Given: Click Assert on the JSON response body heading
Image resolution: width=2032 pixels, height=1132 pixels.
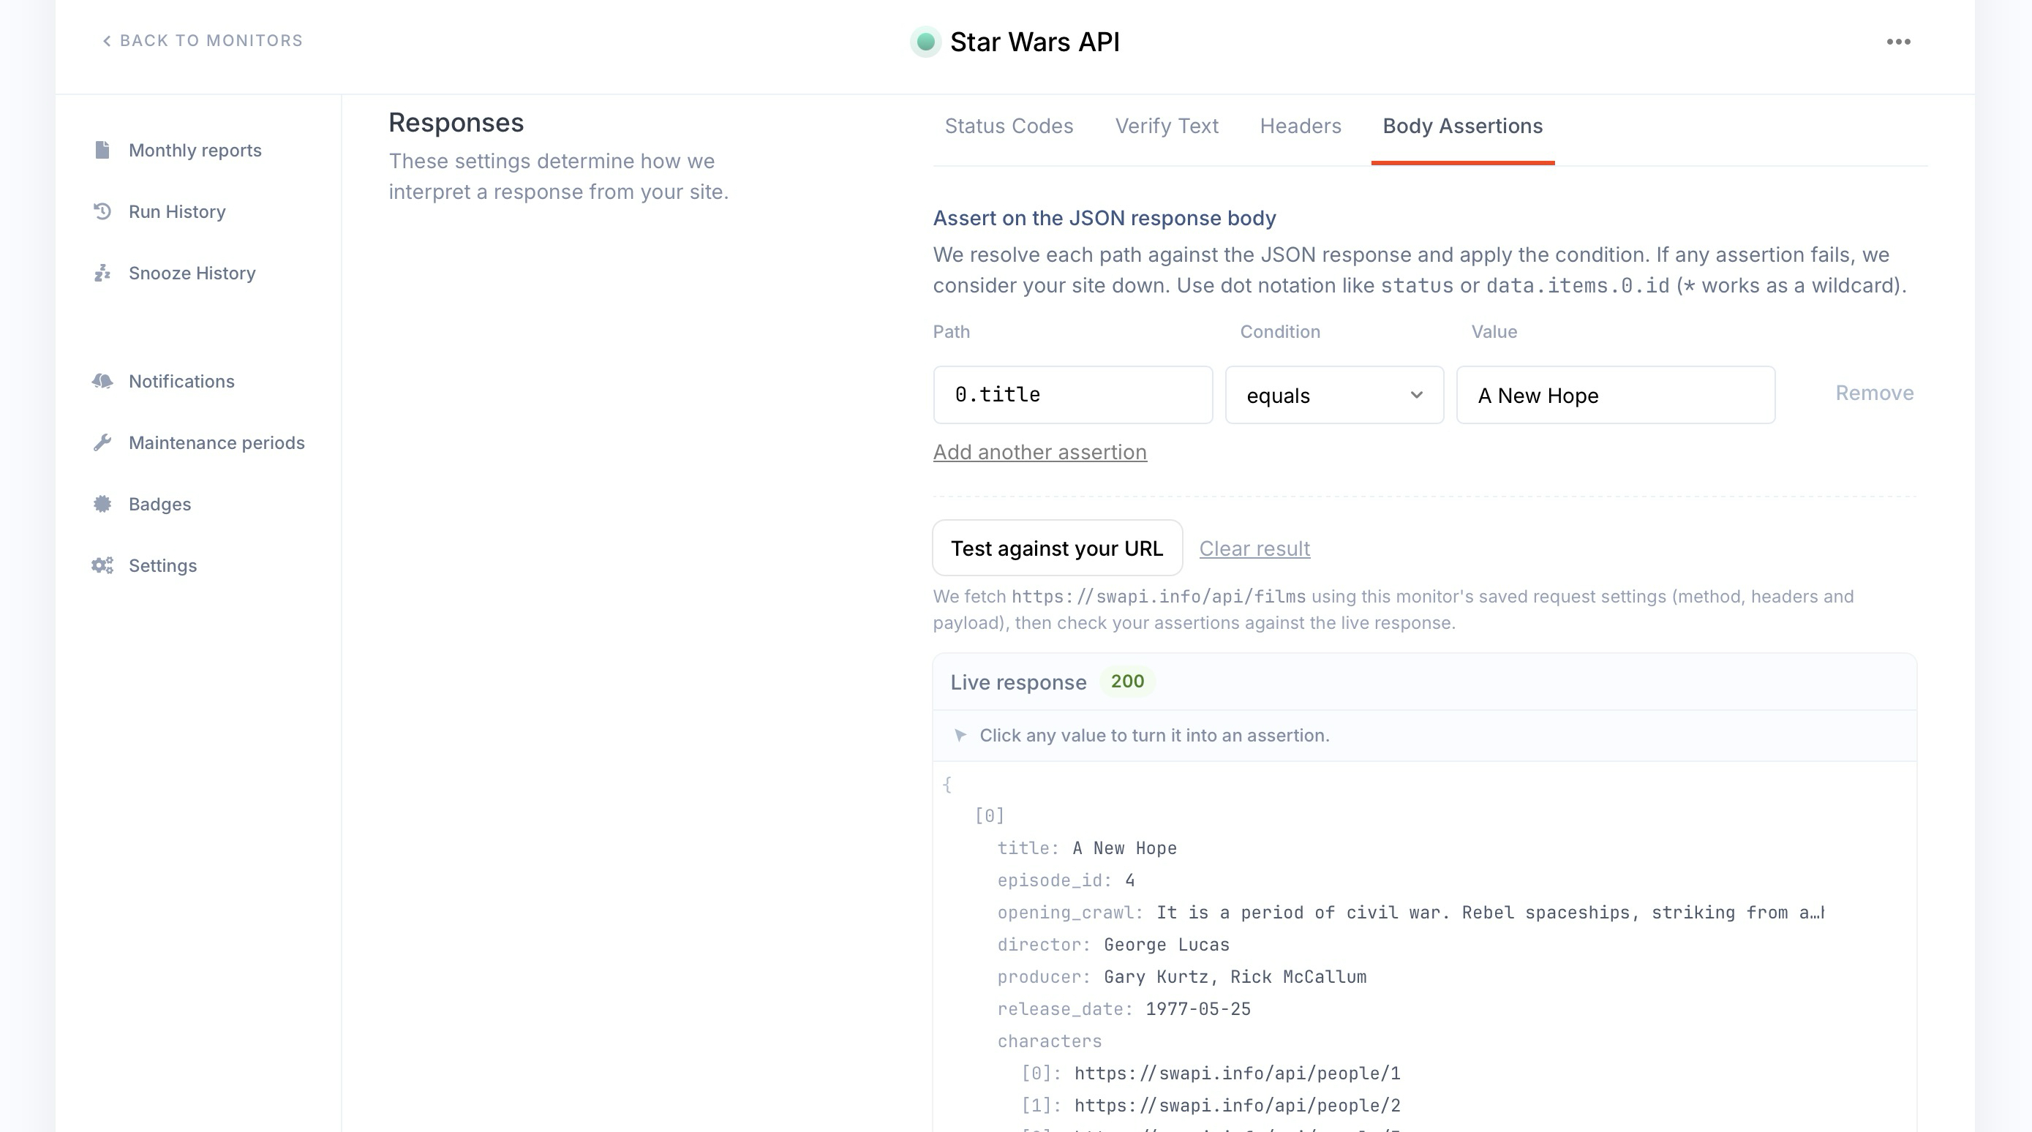Looking at the screenshot, I should (x=1105, y=219).
